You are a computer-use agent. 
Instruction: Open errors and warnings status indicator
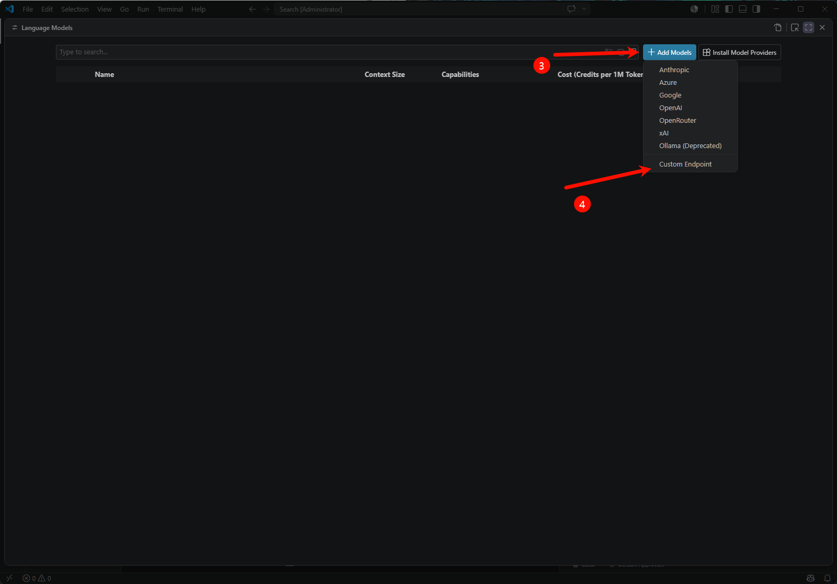37,578
